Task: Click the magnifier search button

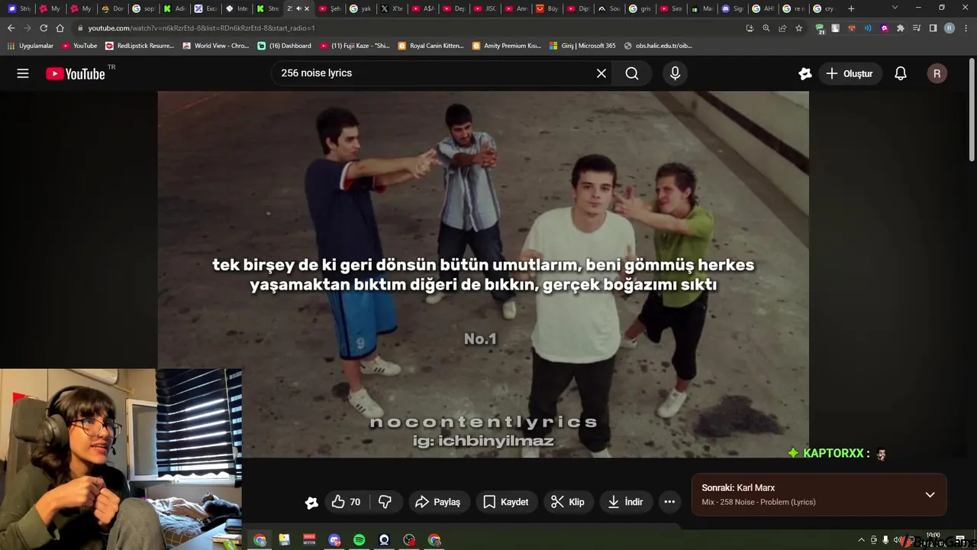Action: tap(632, 73)
